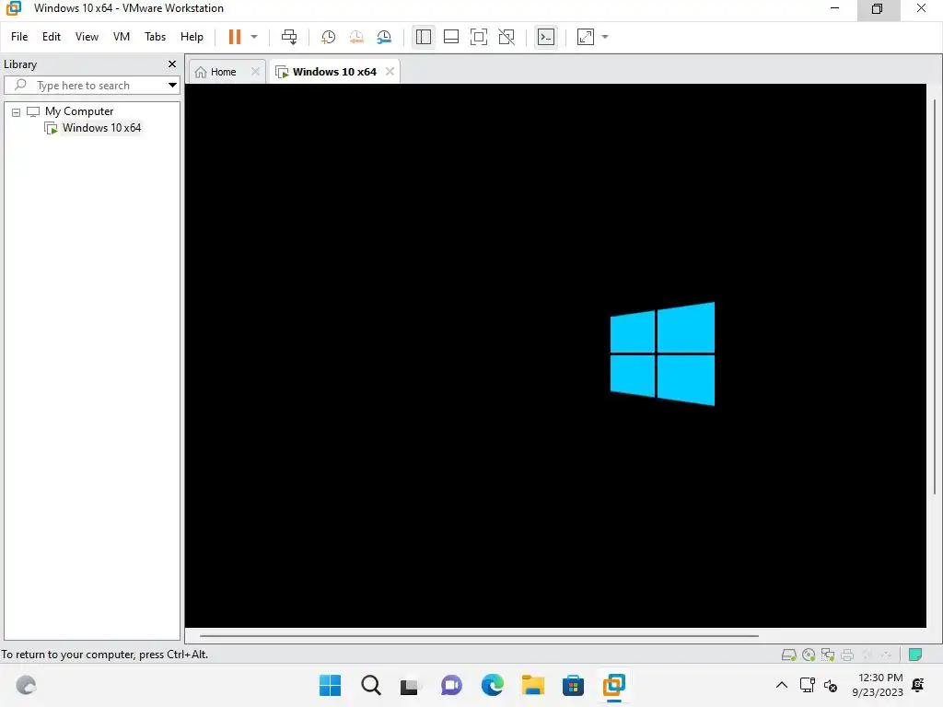Open Task View from the taskbar
Viewport: 943px width, 707px height.
pos(410,685)
